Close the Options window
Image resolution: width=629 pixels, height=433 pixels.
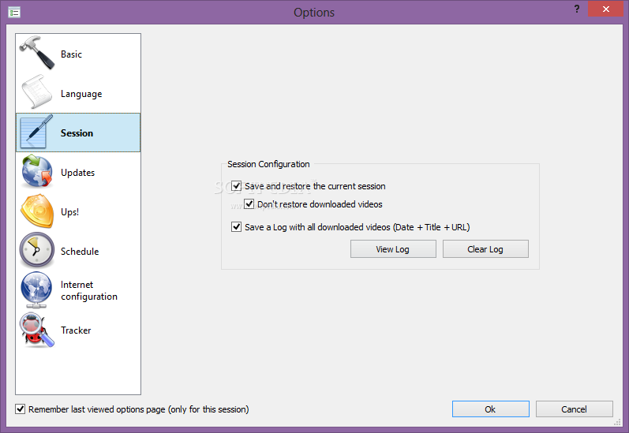606,9
